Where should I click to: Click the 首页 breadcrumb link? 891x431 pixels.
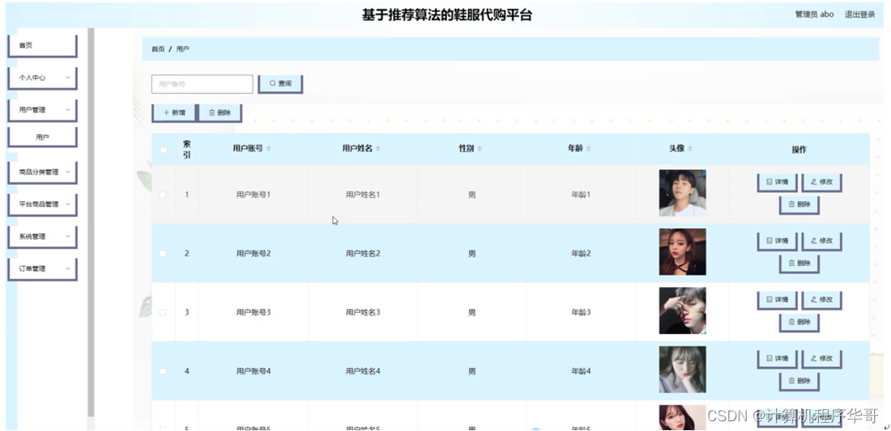[158, 49]
